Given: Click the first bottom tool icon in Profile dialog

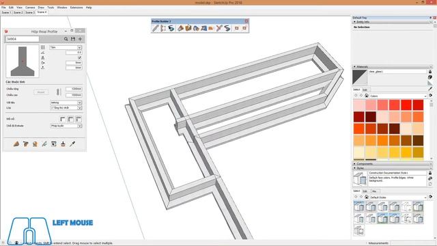Looking at the screenshot, I should pos(16,144).
